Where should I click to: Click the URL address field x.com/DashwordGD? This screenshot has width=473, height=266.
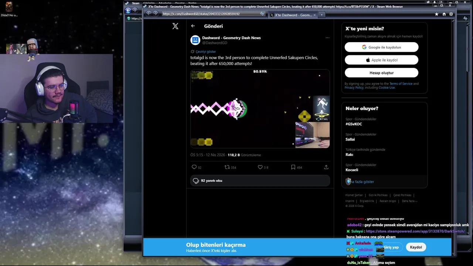(x=211, y=14)
